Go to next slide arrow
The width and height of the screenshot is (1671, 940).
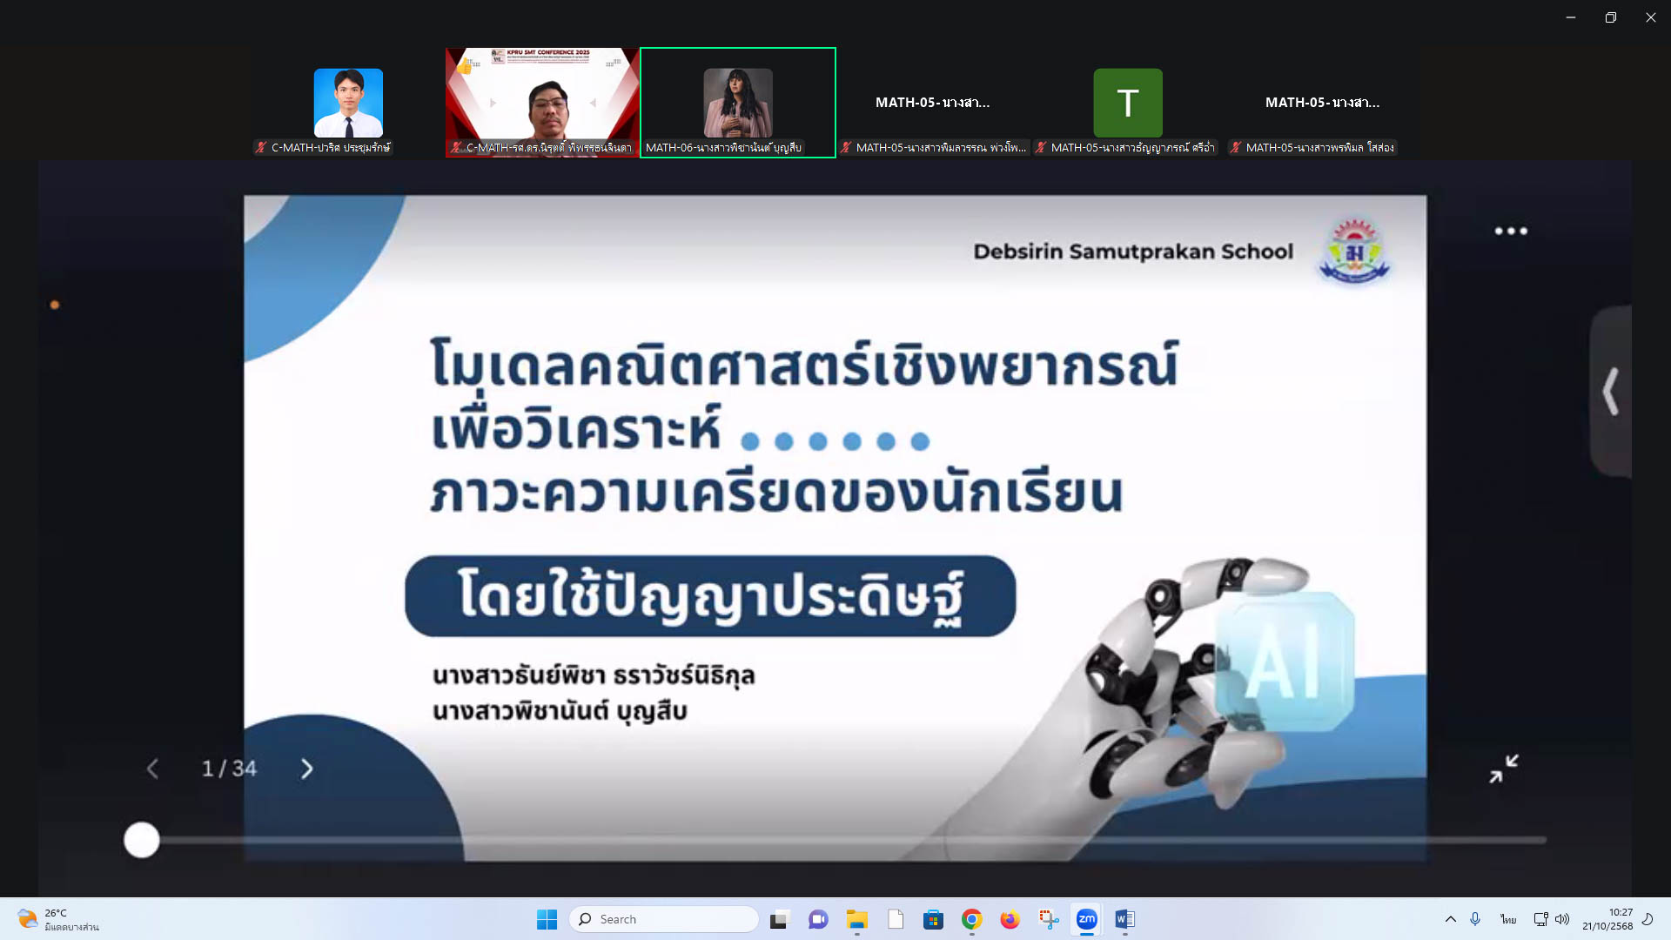pos(306,769)
